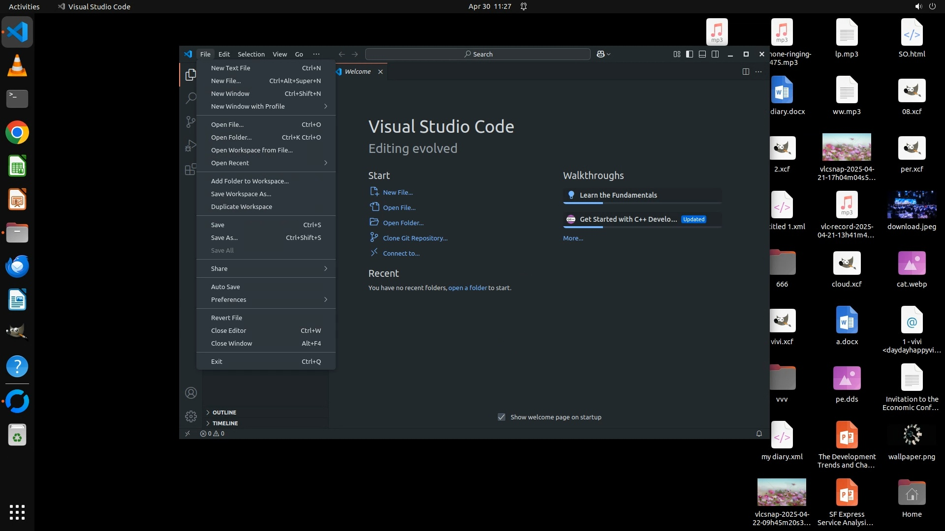Click the Search command center field
This screenshot has height=531, width=945.
click(477, 54)
